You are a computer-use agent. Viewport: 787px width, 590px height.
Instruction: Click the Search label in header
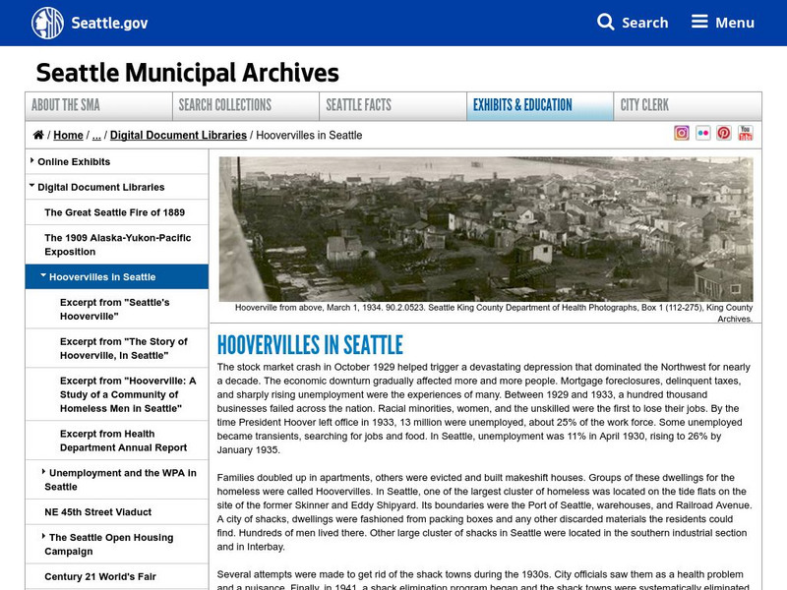(x=645, y=23)
